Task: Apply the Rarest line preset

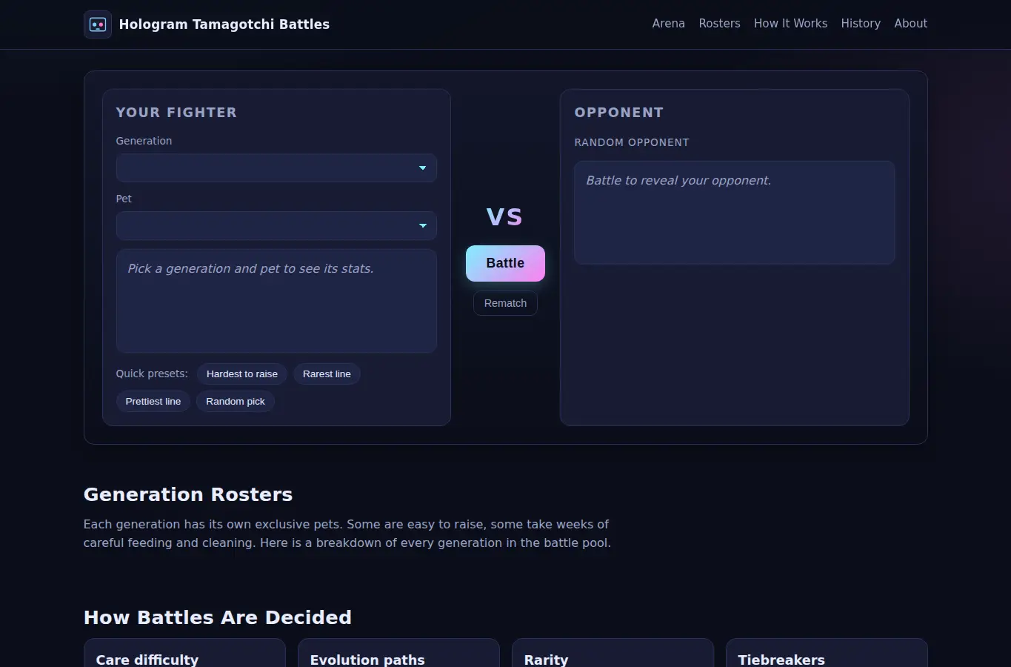Action: pos(327,374)
